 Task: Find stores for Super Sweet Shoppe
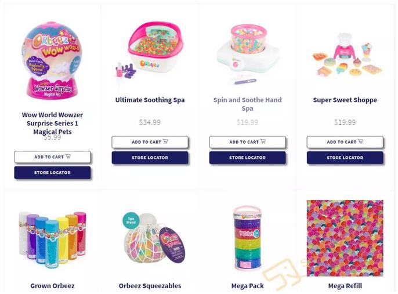345,158
